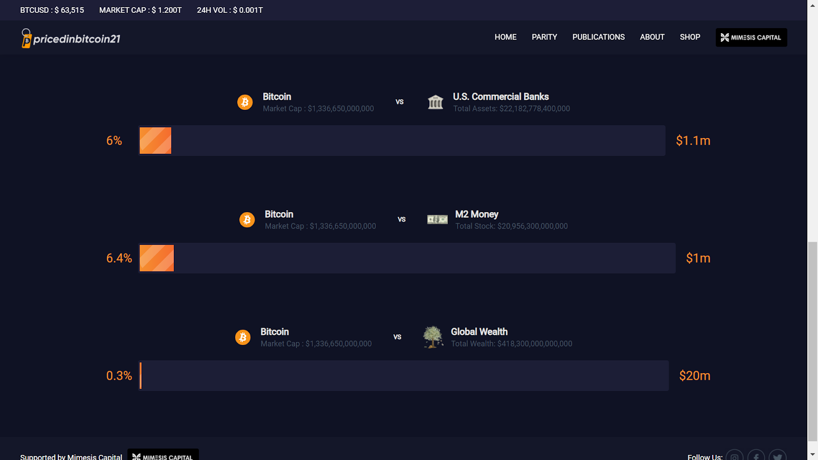Click the Mimesis Capital logo in the footer
The height and width of the screenshot is (460, 818).
pos(163,455)
